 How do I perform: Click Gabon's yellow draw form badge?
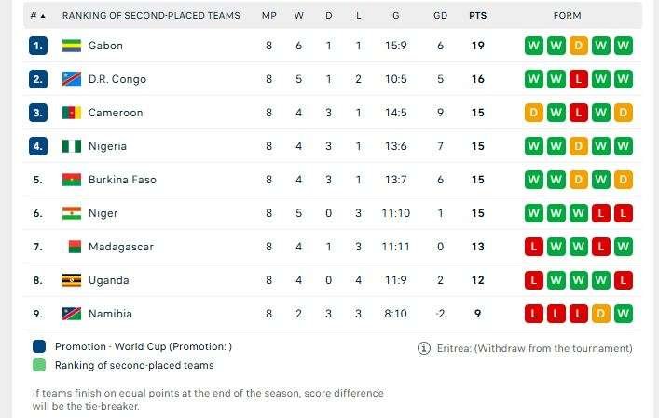[579, 46]
